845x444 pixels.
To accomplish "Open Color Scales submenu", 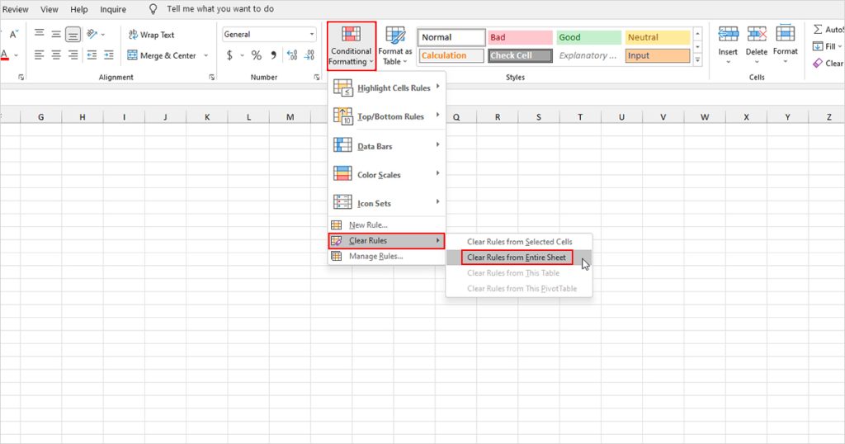I will pyautogui.click(x=386, y=174).
